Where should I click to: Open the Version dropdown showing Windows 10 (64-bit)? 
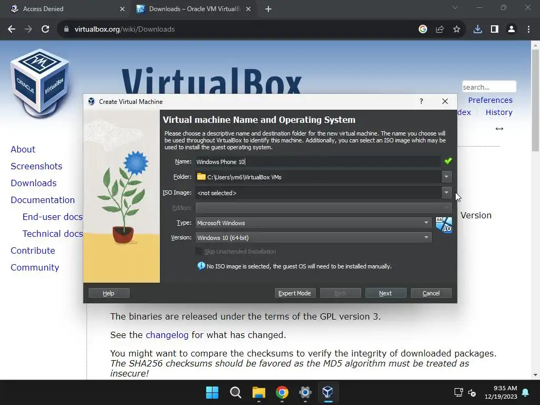point(313,238)
